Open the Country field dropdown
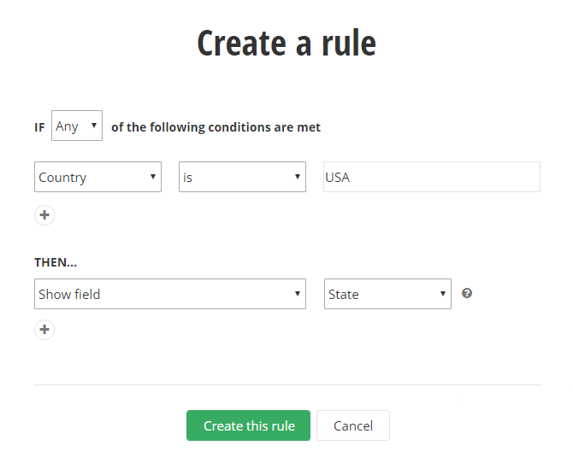This screenshot has width=573, height=469. coord(97,177)
